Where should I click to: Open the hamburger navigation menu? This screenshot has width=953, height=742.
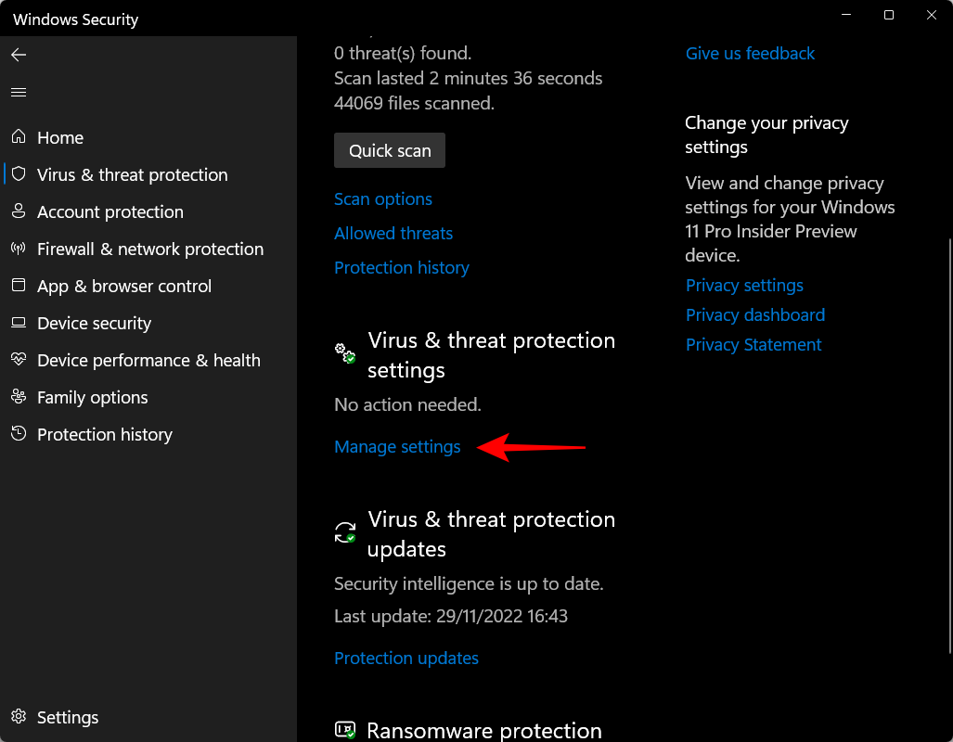click(19, 93)
